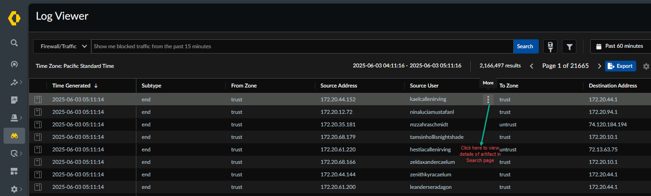Open log details icon for the first row

[x=38, y=99]
